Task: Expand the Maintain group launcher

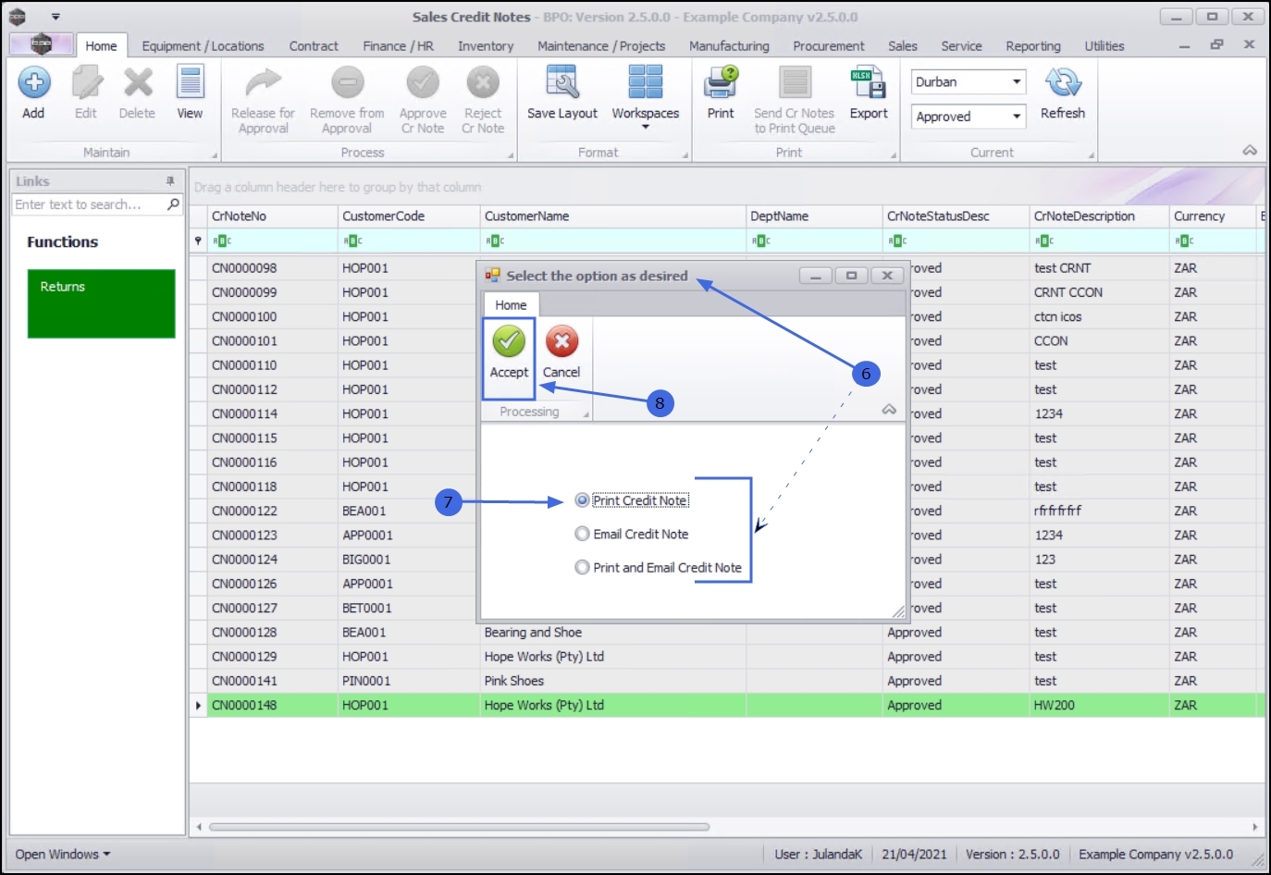Action: 215,155
